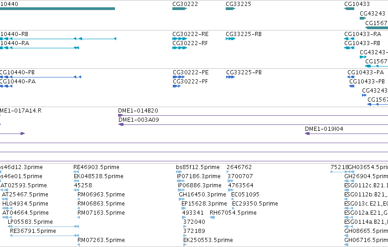Select EST RM06863.5prime

[x=101, y=204]
